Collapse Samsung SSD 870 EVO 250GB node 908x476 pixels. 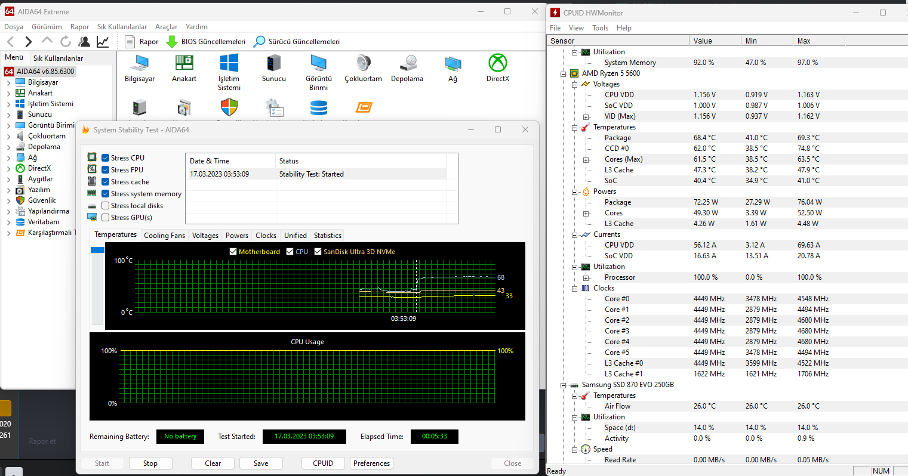click(x=563, y=385)
